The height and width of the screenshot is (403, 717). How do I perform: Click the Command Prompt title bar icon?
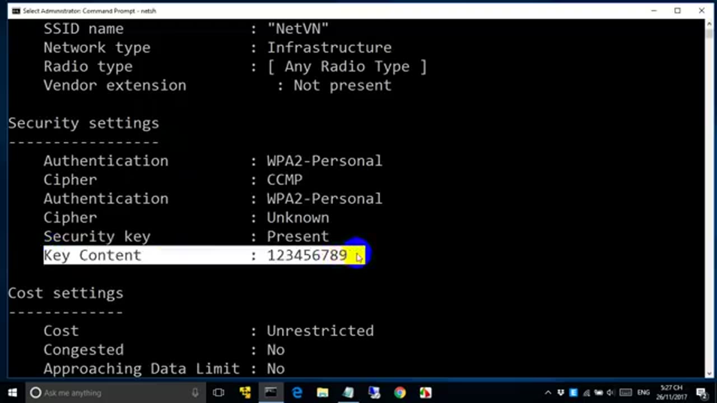click(15, 11)
